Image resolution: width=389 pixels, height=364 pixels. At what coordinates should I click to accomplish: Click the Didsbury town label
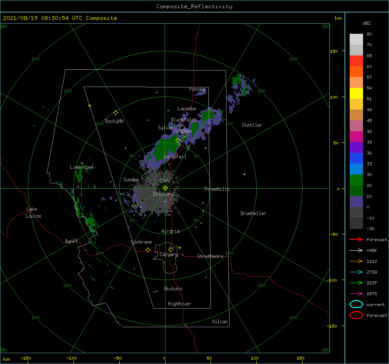pyautogui.click(x=163, y=194)
